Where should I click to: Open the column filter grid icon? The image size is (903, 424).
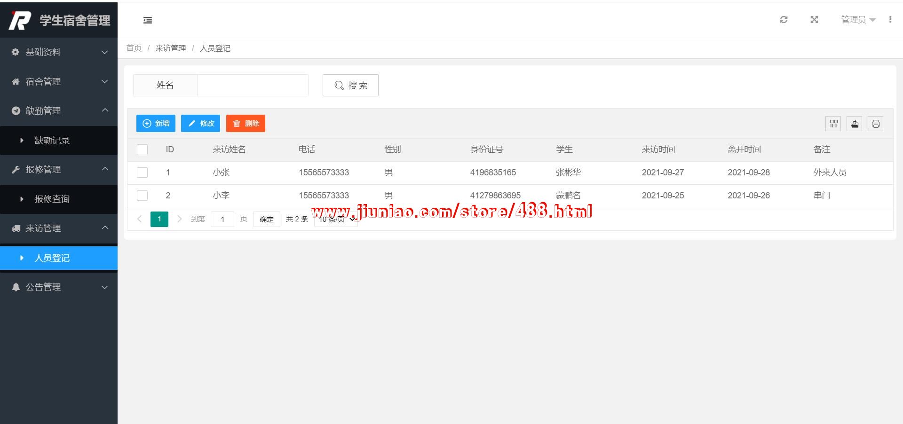833,124
